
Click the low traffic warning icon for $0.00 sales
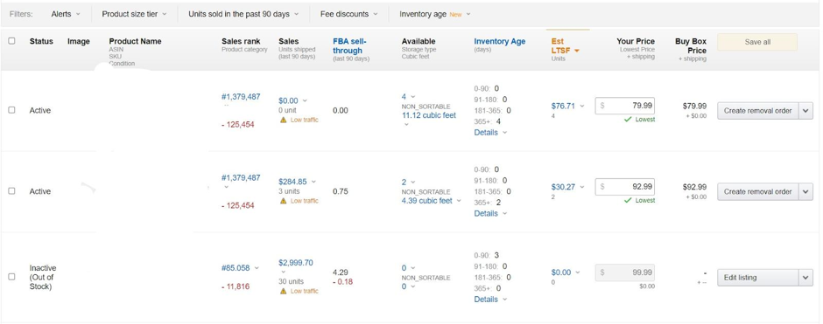pos(284,120)
